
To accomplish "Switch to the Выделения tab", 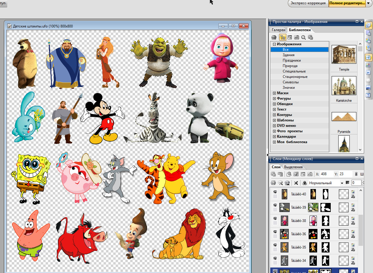I will tap(293, 167).
